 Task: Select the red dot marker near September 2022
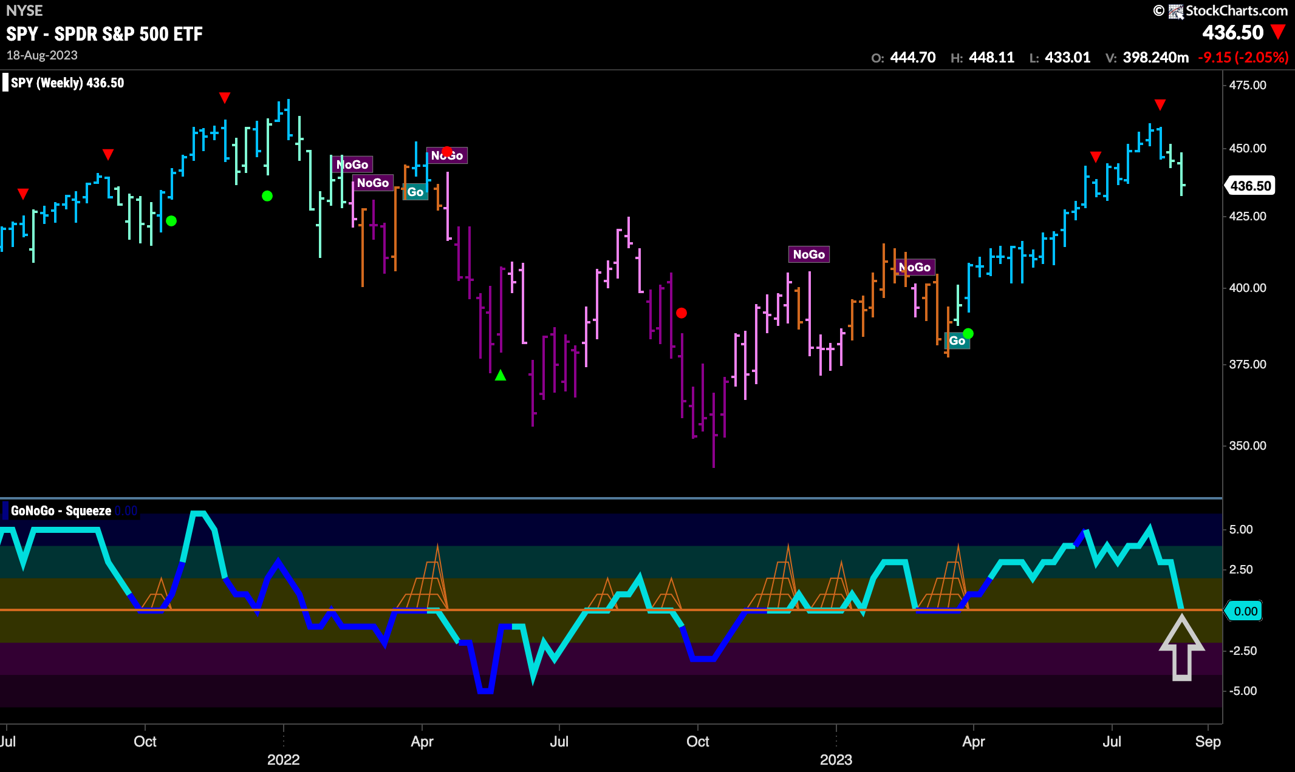(682, 313)
